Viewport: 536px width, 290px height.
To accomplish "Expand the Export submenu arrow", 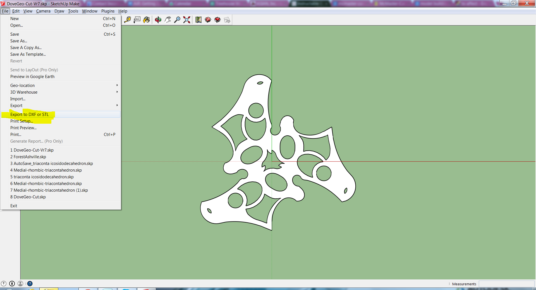I will tap(117, 105).
